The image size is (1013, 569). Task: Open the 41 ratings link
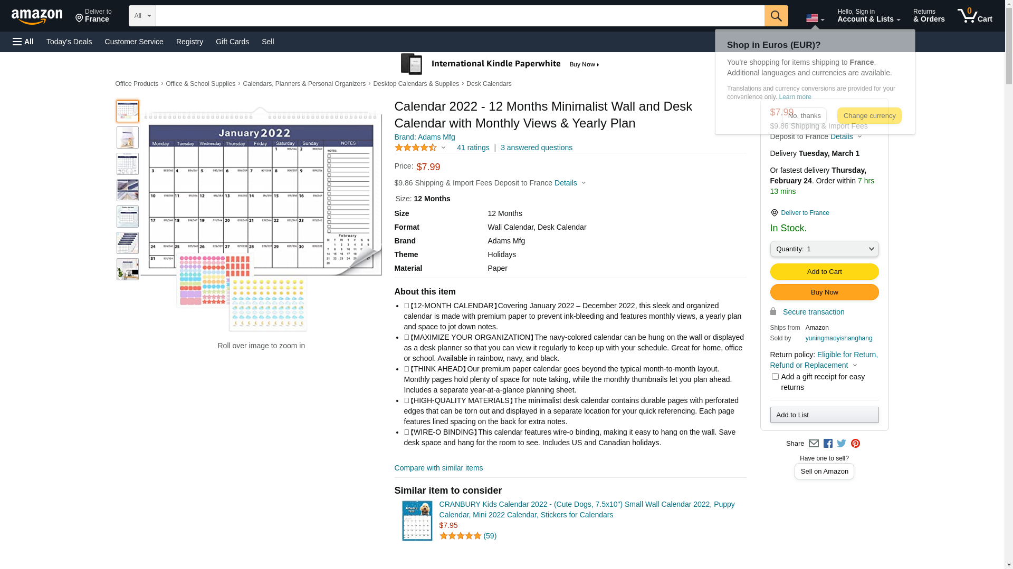(473, 148)
